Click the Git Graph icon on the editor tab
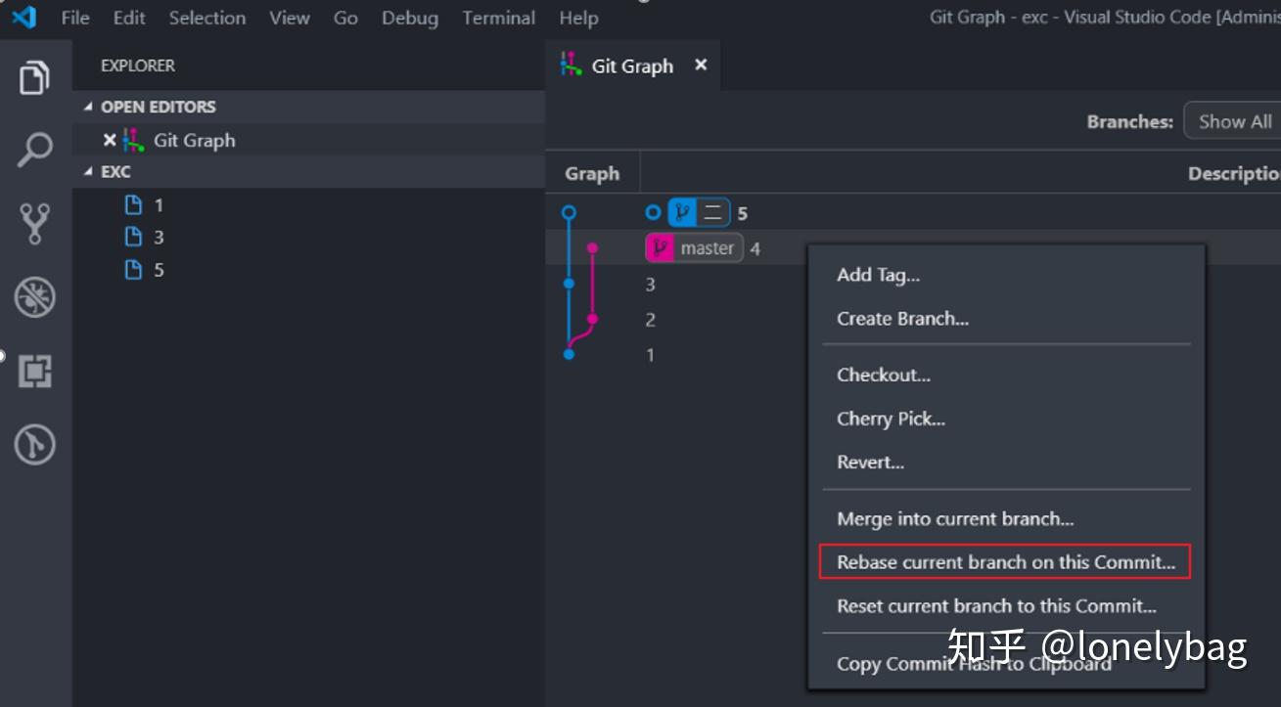The height and width of the screenshot is (707, 1281). (x=571, y=66)
